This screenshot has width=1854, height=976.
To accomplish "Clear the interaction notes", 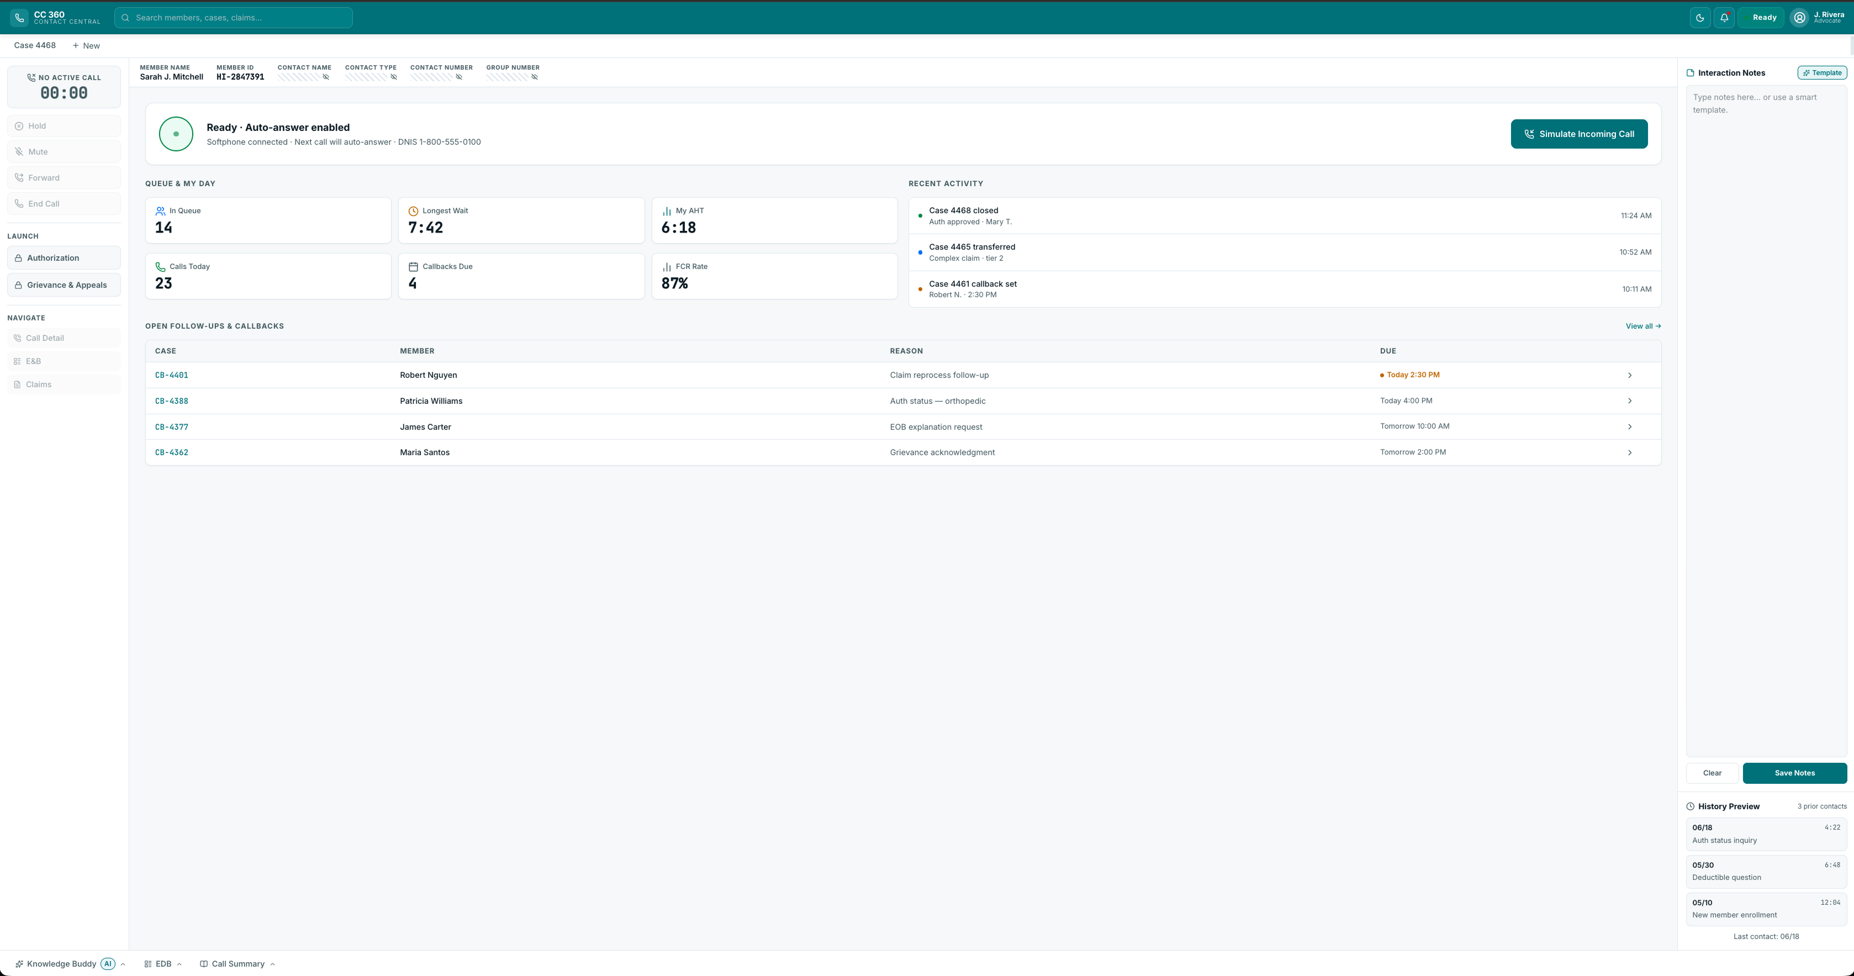I will coord(1712,773).
